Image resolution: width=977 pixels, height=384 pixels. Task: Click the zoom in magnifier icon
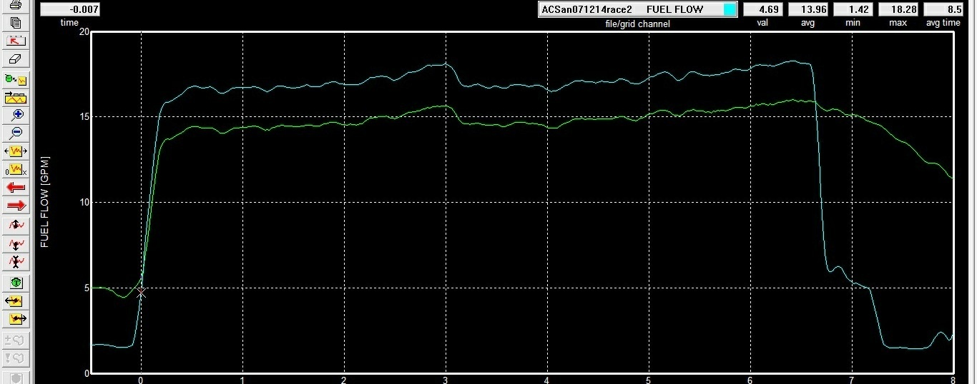pyautogui.click(x=16, y=114)
